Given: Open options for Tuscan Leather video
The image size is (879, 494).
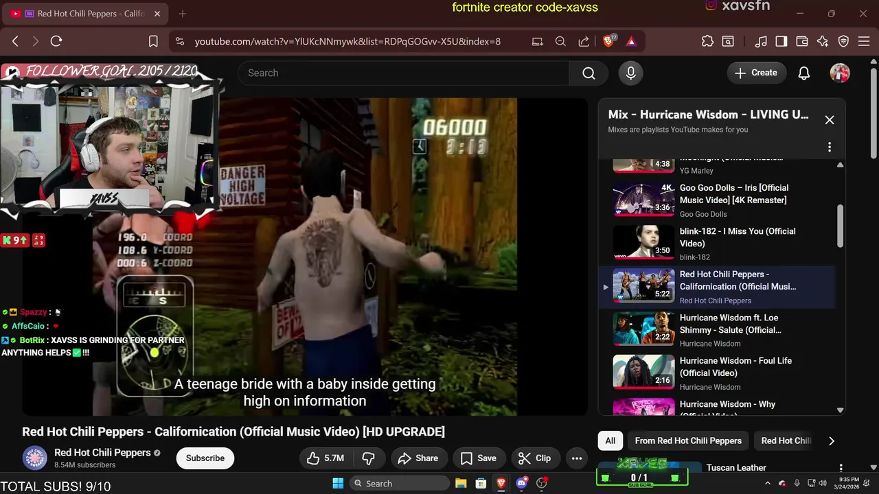Looking at the screenshot, I should [841, 468].
